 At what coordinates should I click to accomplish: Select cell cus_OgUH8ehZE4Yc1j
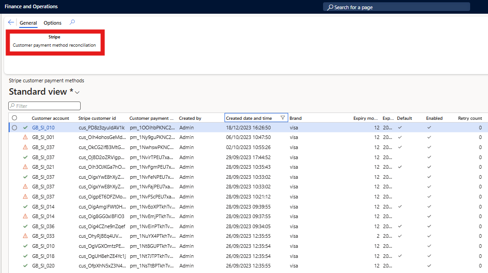[102, 256]
